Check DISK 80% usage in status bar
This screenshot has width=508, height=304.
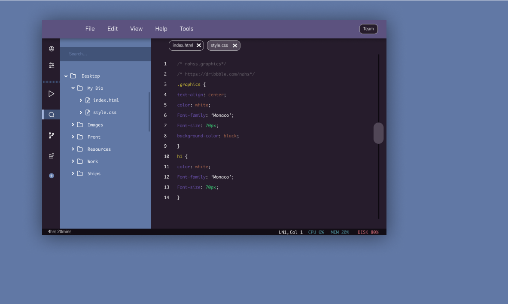(x=368, y=232)
